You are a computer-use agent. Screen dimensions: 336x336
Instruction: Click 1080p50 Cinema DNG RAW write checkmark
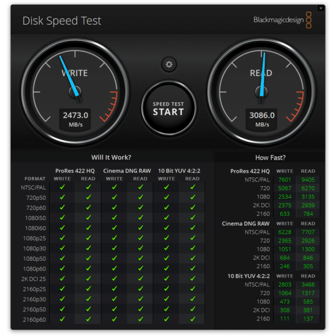[114, 258]
